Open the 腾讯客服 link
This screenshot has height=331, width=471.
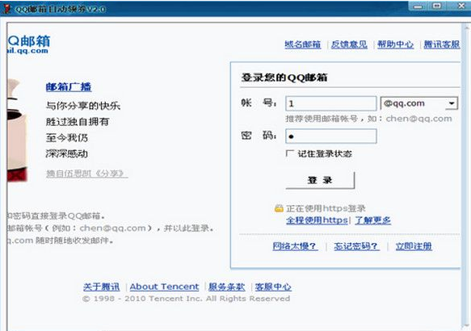tap(442, 44)
